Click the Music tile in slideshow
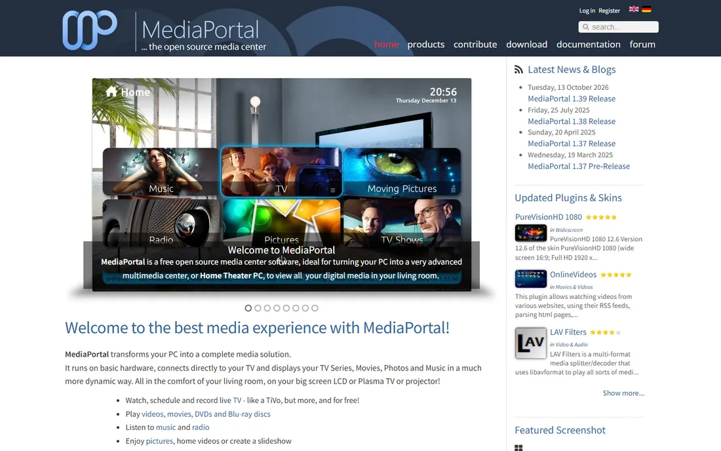The width and height of the screenshot is (721, 451). (x=161, y=172)
